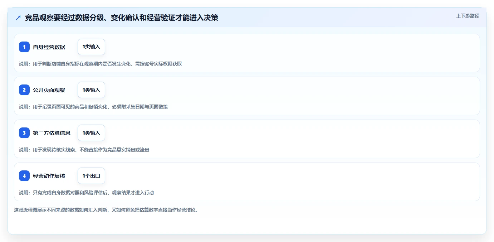
Task: Click the description about 采集日期与页面链接
Action: [x=93, y=107]
